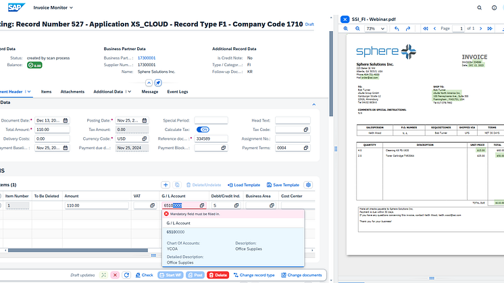
Task: Open value help for the VAT cell
Action: [x=152, y=205]
